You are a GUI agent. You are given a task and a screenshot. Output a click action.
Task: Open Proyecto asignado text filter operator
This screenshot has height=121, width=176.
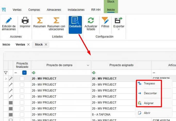[x=94, y=73]
